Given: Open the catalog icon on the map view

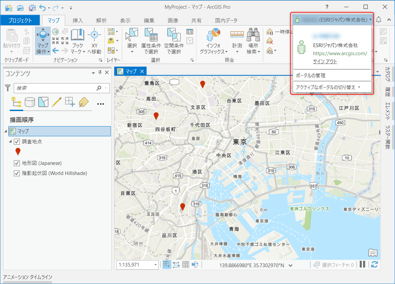Looking at the screenshot, I should click(373, 252).
